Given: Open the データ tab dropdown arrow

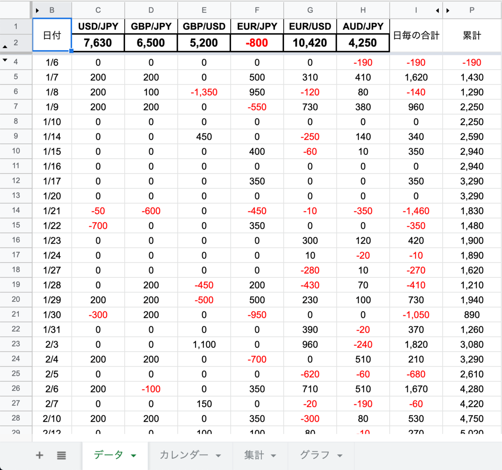Looking at the screenshot, I should tap(133, 456).
